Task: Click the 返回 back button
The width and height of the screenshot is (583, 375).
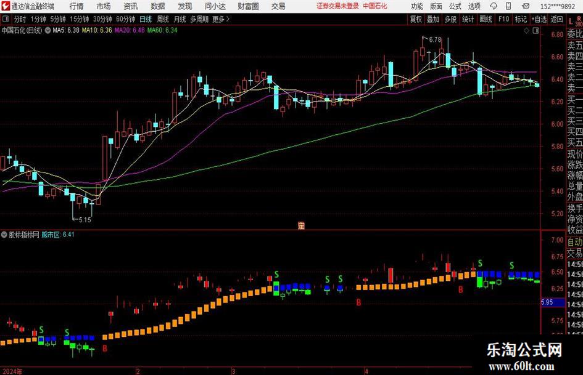Action: [556, 19]
